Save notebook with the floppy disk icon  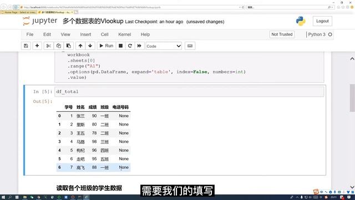[x=26, y=46]
